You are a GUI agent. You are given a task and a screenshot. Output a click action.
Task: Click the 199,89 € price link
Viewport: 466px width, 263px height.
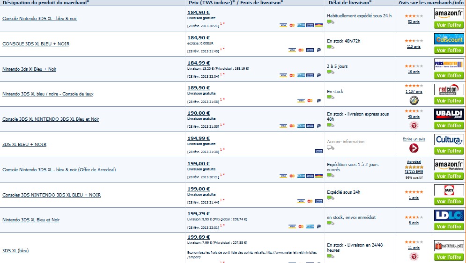point(199,237)
